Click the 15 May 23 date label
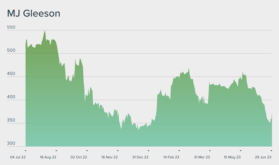This screenshot has height=165, width=279. (232, 157)
